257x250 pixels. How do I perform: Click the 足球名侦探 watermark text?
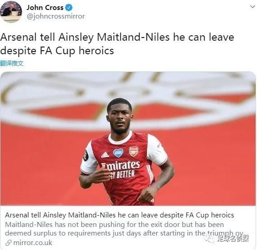tap(233, 238)
